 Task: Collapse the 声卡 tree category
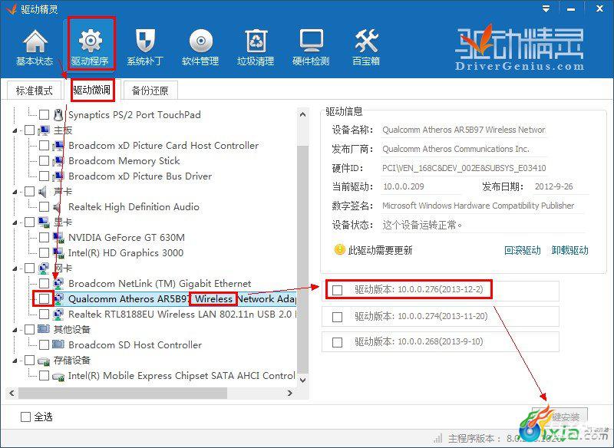click(x=15, y=192)
